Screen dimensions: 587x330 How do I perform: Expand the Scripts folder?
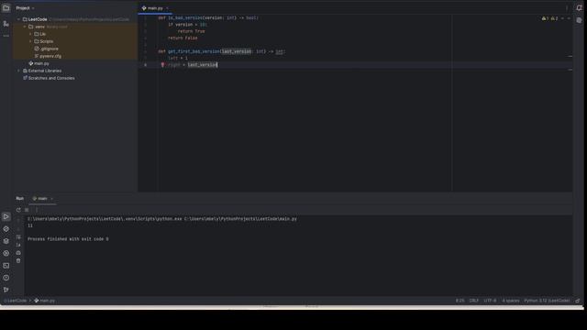[x=30, y=41]
